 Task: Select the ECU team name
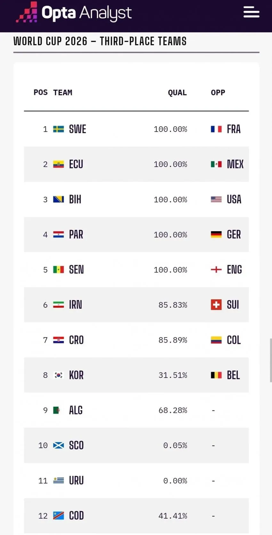(x=76, y=164)
